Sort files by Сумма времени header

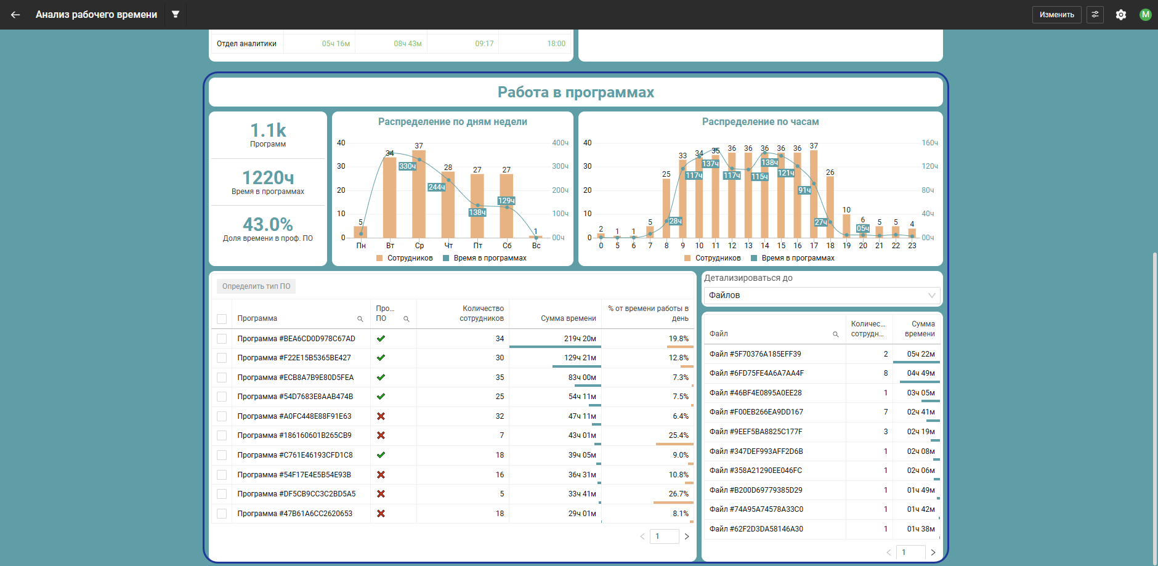917,329
